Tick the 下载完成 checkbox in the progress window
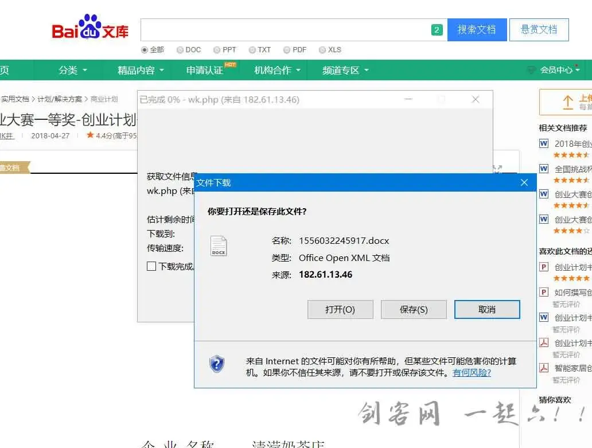The height and width of the screenshot is (448, 592). (x=151, y=266)
